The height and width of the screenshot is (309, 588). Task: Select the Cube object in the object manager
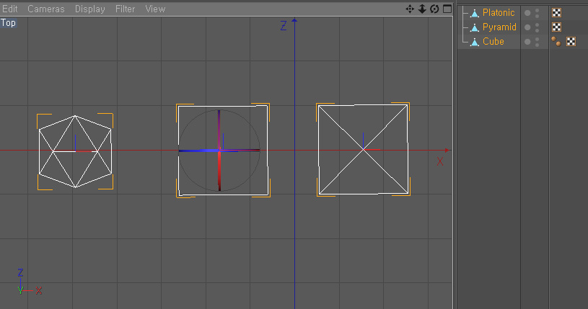point(493,42)
